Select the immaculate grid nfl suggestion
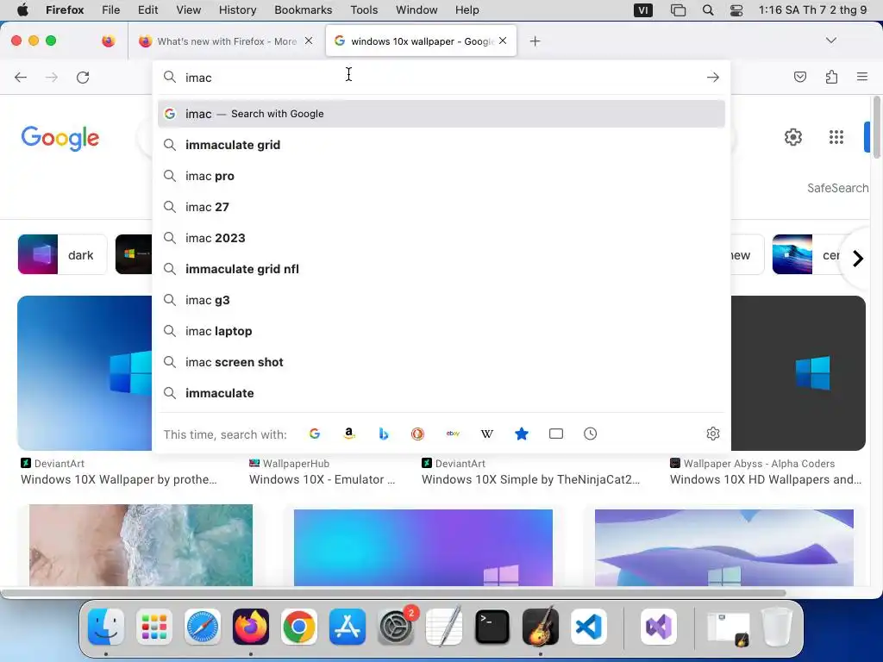Screen dimensions: 883x662 point(441,269)
